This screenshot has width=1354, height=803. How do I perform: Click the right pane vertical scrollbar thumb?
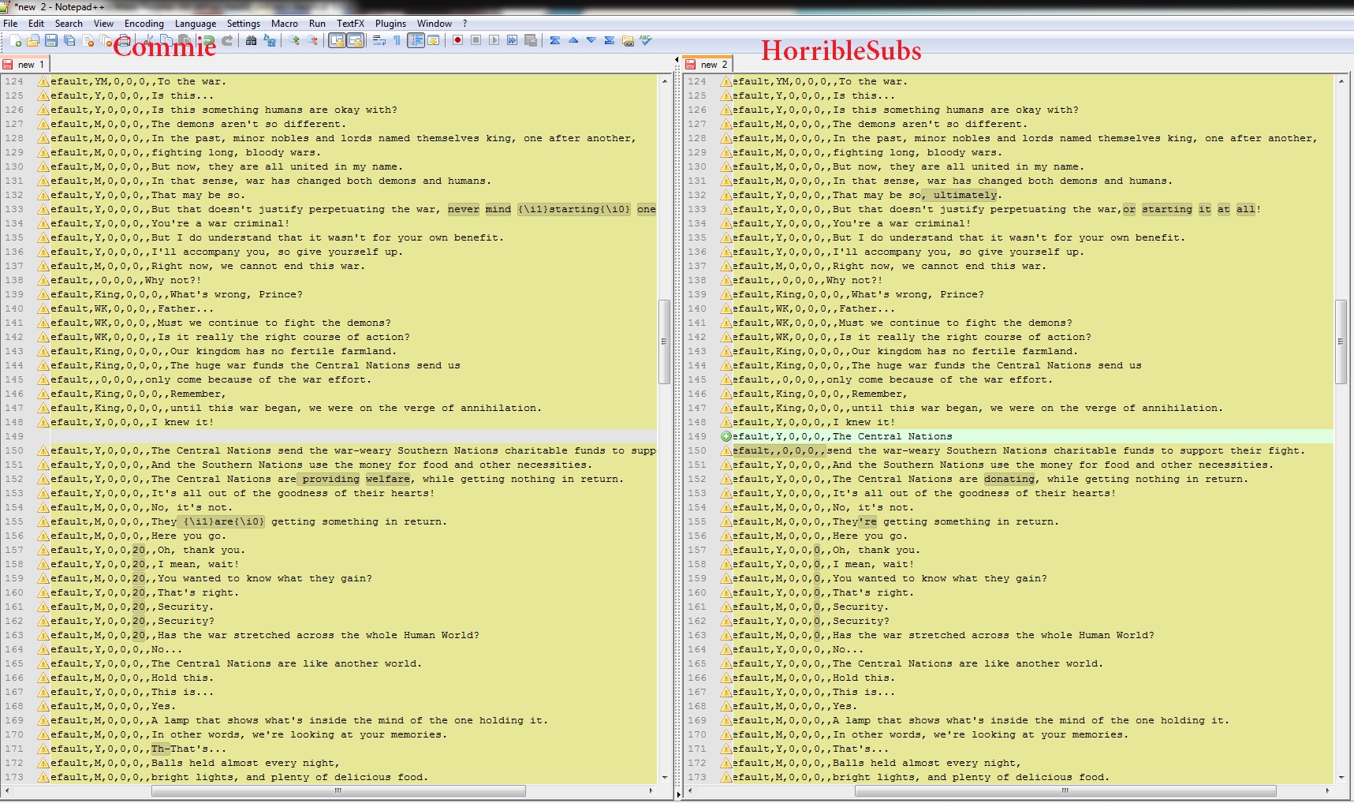[x=1341, y=342]
